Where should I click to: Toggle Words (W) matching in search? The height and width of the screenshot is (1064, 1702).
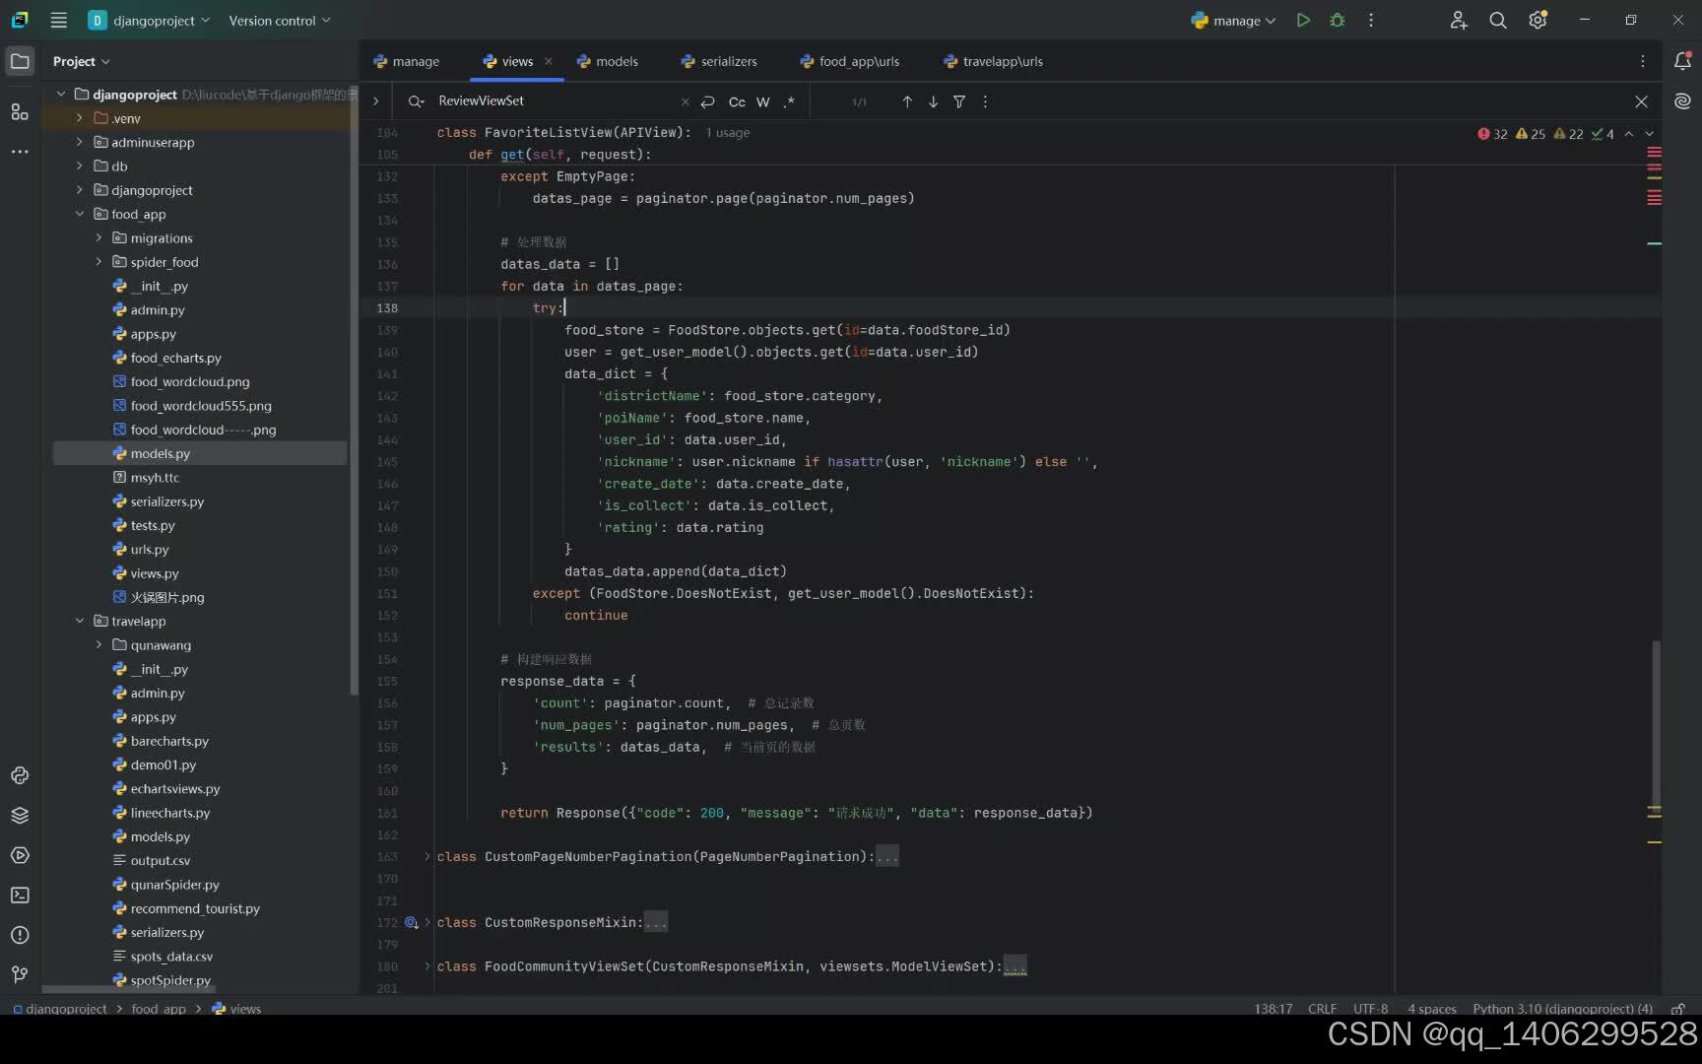(763, 101)
